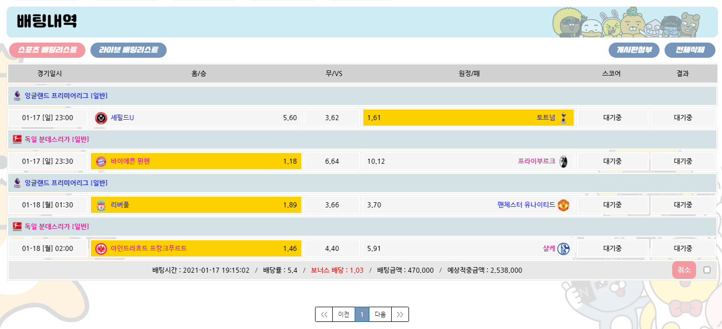Click the Eintracht Frankfurt crest icon
The height and width of the screenshot is (329, 722).
coord(101,249)
